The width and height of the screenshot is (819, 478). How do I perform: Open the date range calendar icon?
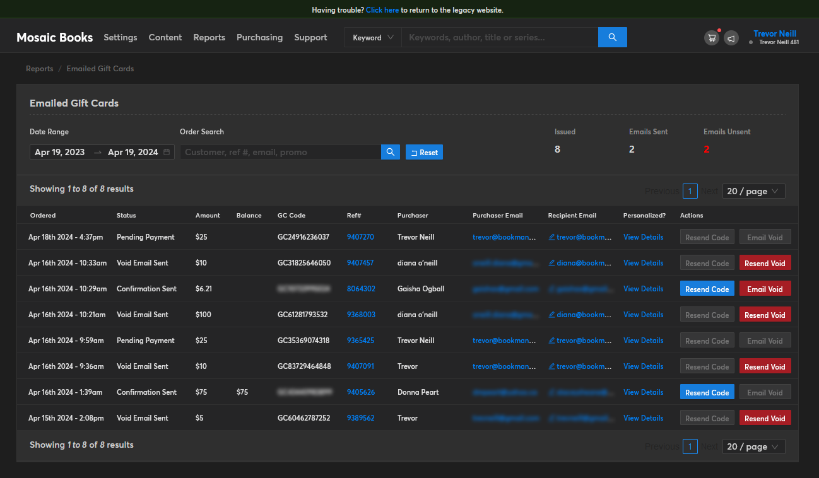pos(167,152)
